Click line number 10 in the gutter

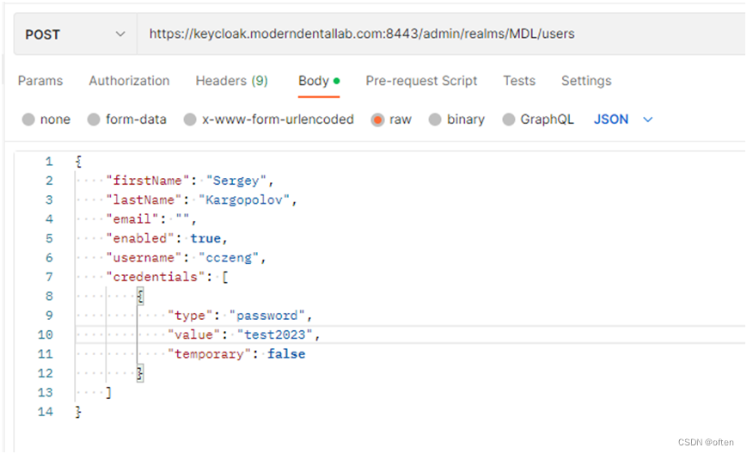click(46, 334)
